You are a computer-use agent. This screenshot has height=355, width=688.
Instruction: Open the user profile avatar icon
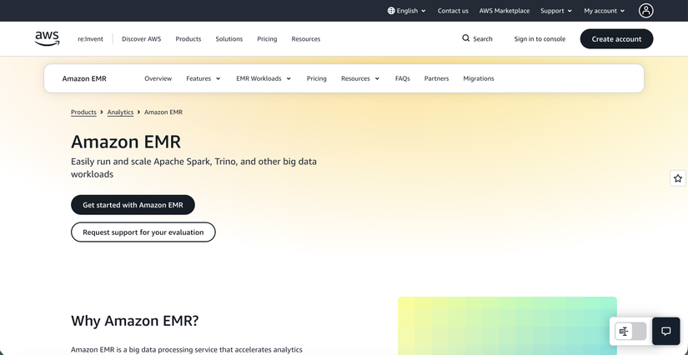[645, 11]
